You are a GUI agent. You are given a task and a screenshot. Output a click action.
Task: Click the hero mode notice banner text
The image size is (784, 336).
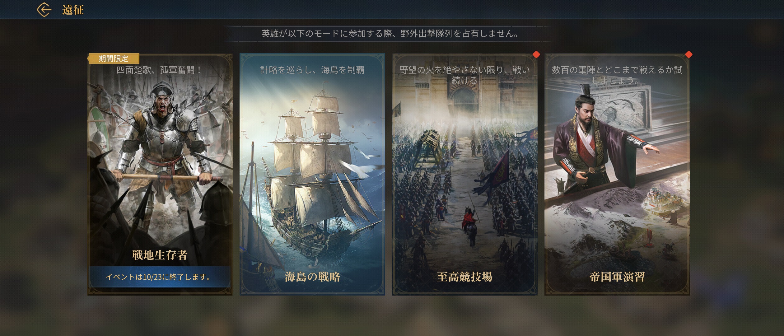coord(390,34)
